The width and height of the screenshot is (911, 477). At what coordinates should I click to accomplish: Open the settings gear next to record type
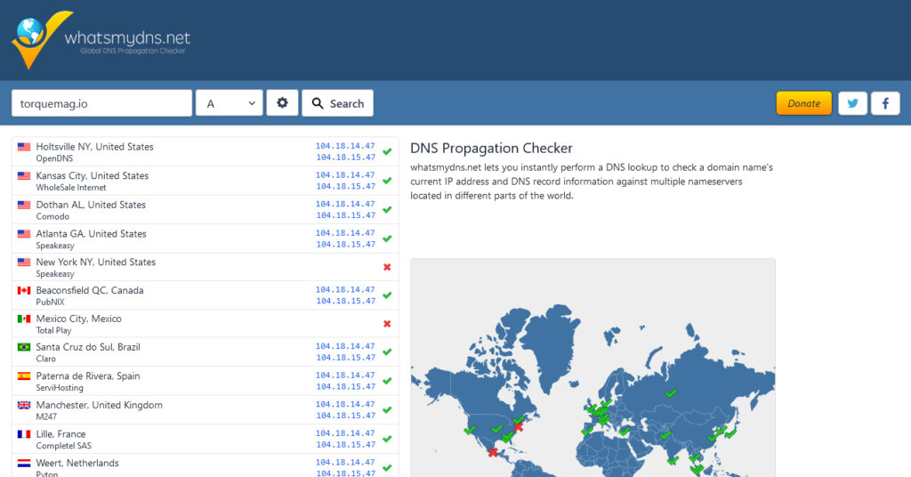[x=282, y=103]
